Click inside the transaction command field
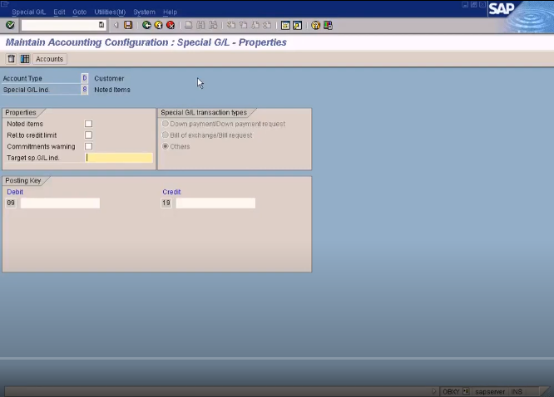554x397 pixels. point(60,25)
